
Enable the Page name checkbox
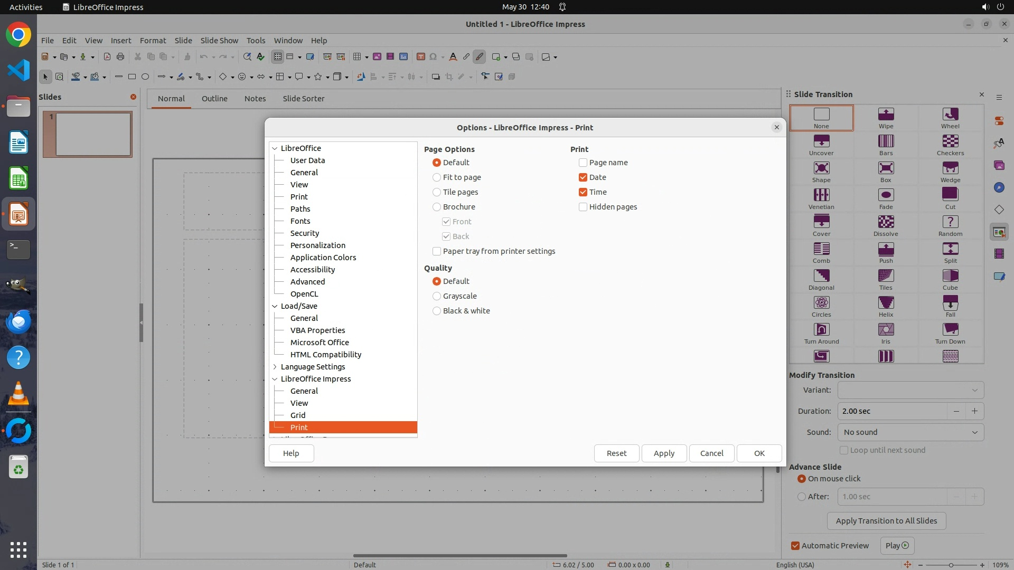pyautogui.click(x=583, y=163)
